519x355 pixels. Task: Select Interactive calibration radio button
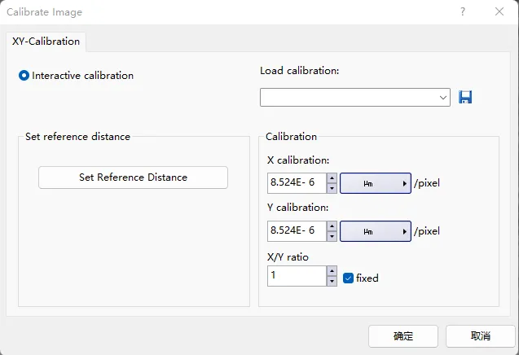[x=24, y=76]
